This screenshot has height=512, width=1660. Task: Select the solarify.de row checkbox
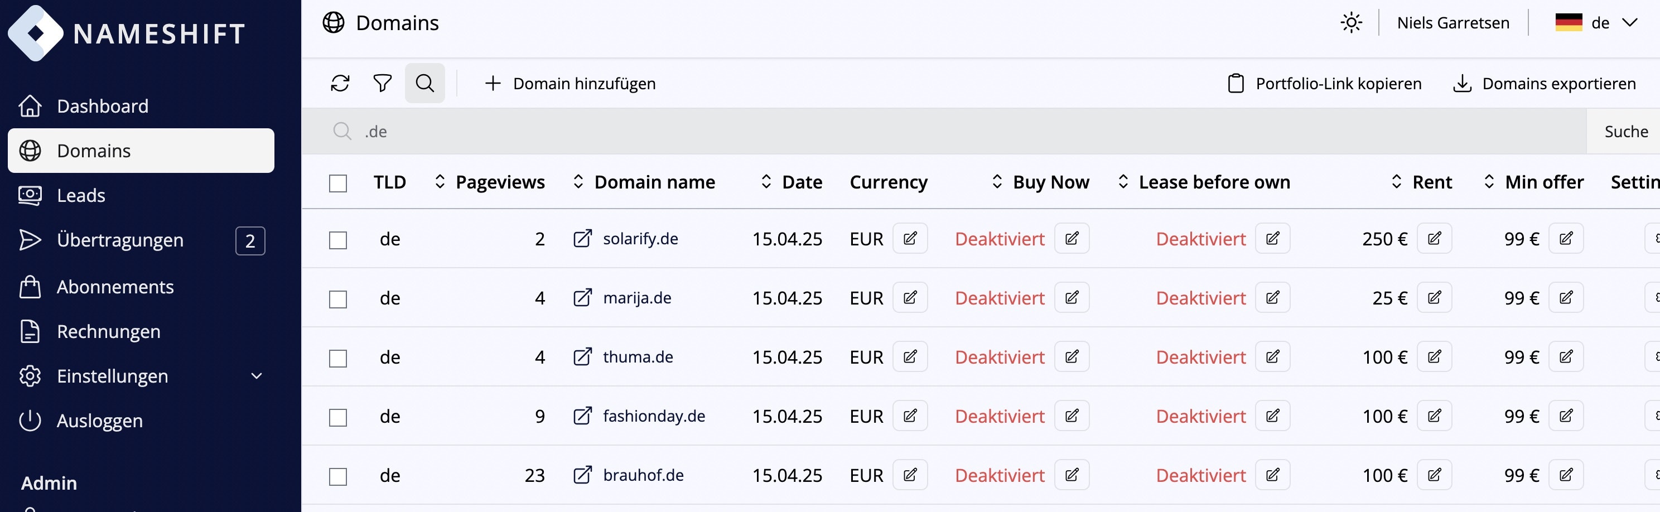(337, 240)
